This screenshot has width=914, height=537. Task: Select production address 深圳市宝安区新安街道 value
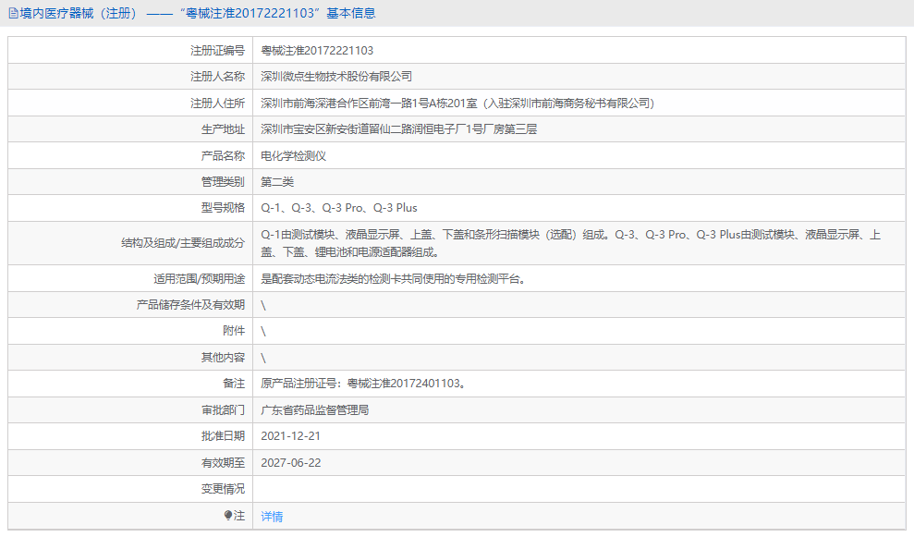(x=398, y=129)
